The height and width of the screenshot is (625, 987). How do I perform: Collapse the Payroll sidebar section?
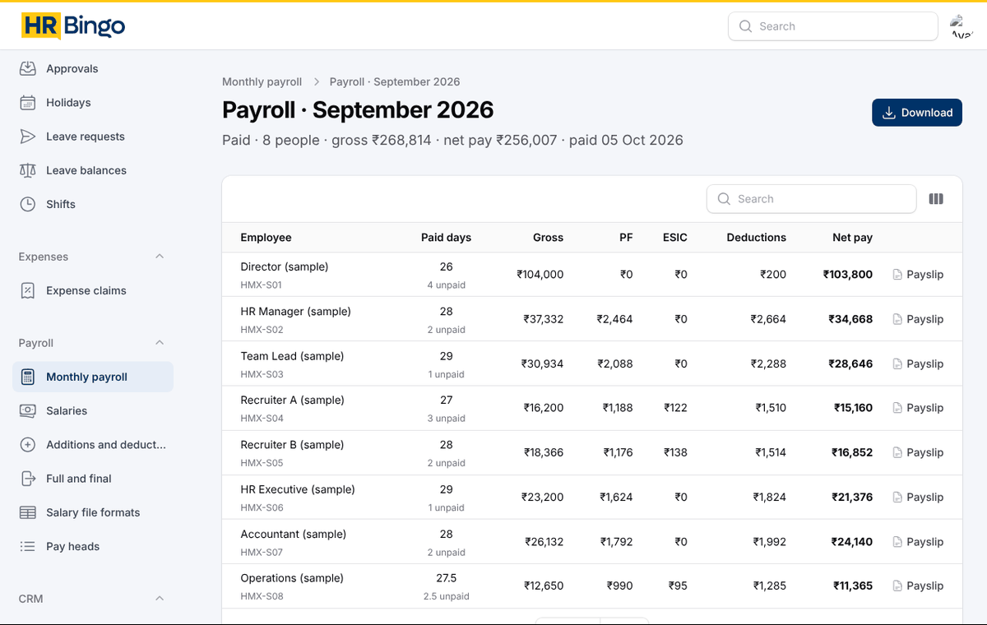[160, 343]
